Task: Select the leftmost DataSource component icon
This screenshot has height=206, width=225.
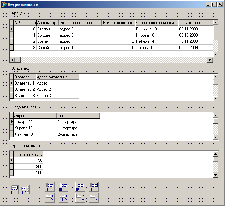Action: click(x=50, y=198)
